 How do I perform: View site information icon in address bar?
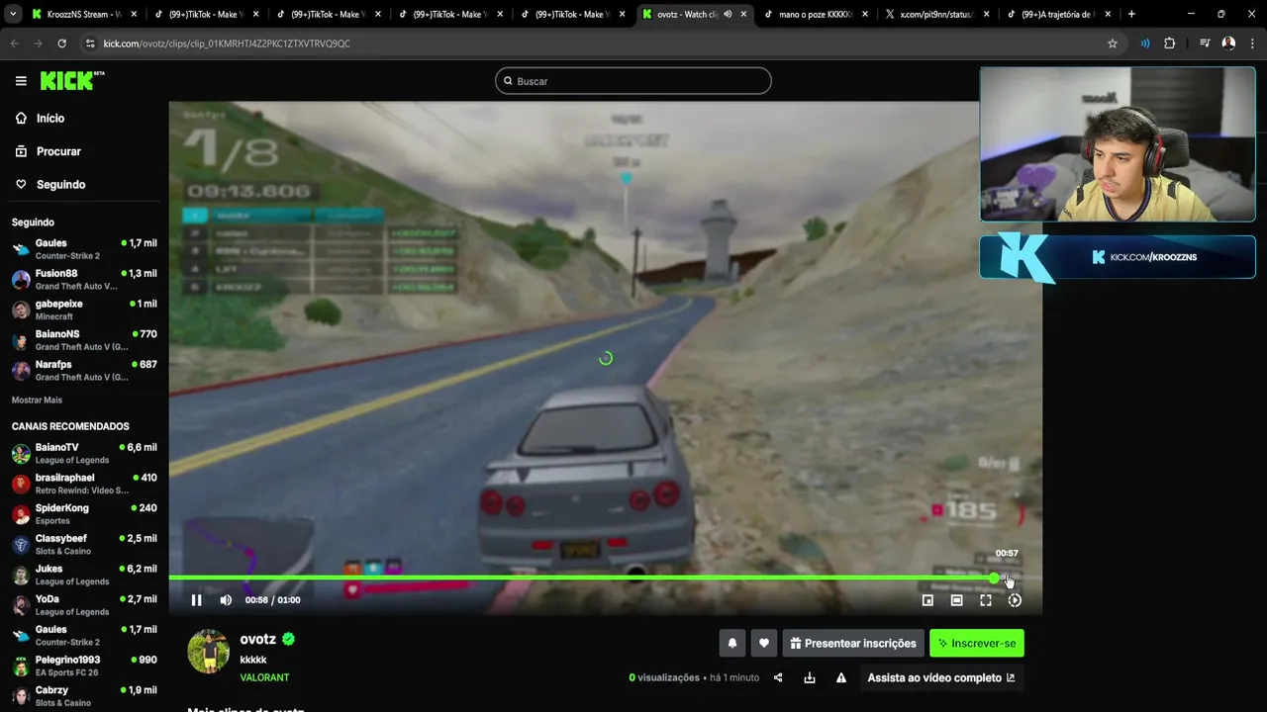pos(90,44)
